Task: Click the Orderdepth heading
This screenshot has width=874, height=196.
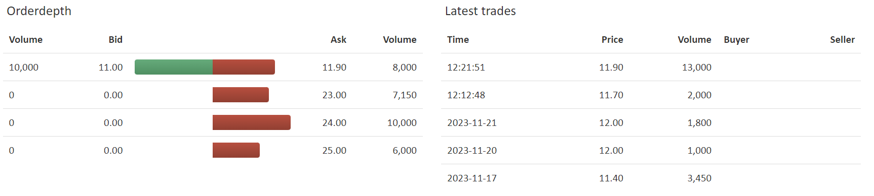Action: [39, 11]
